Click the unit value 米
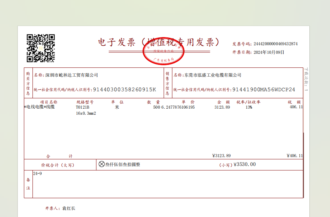The image size is (330, 217). pyautogui.click(x=117, y=107)
